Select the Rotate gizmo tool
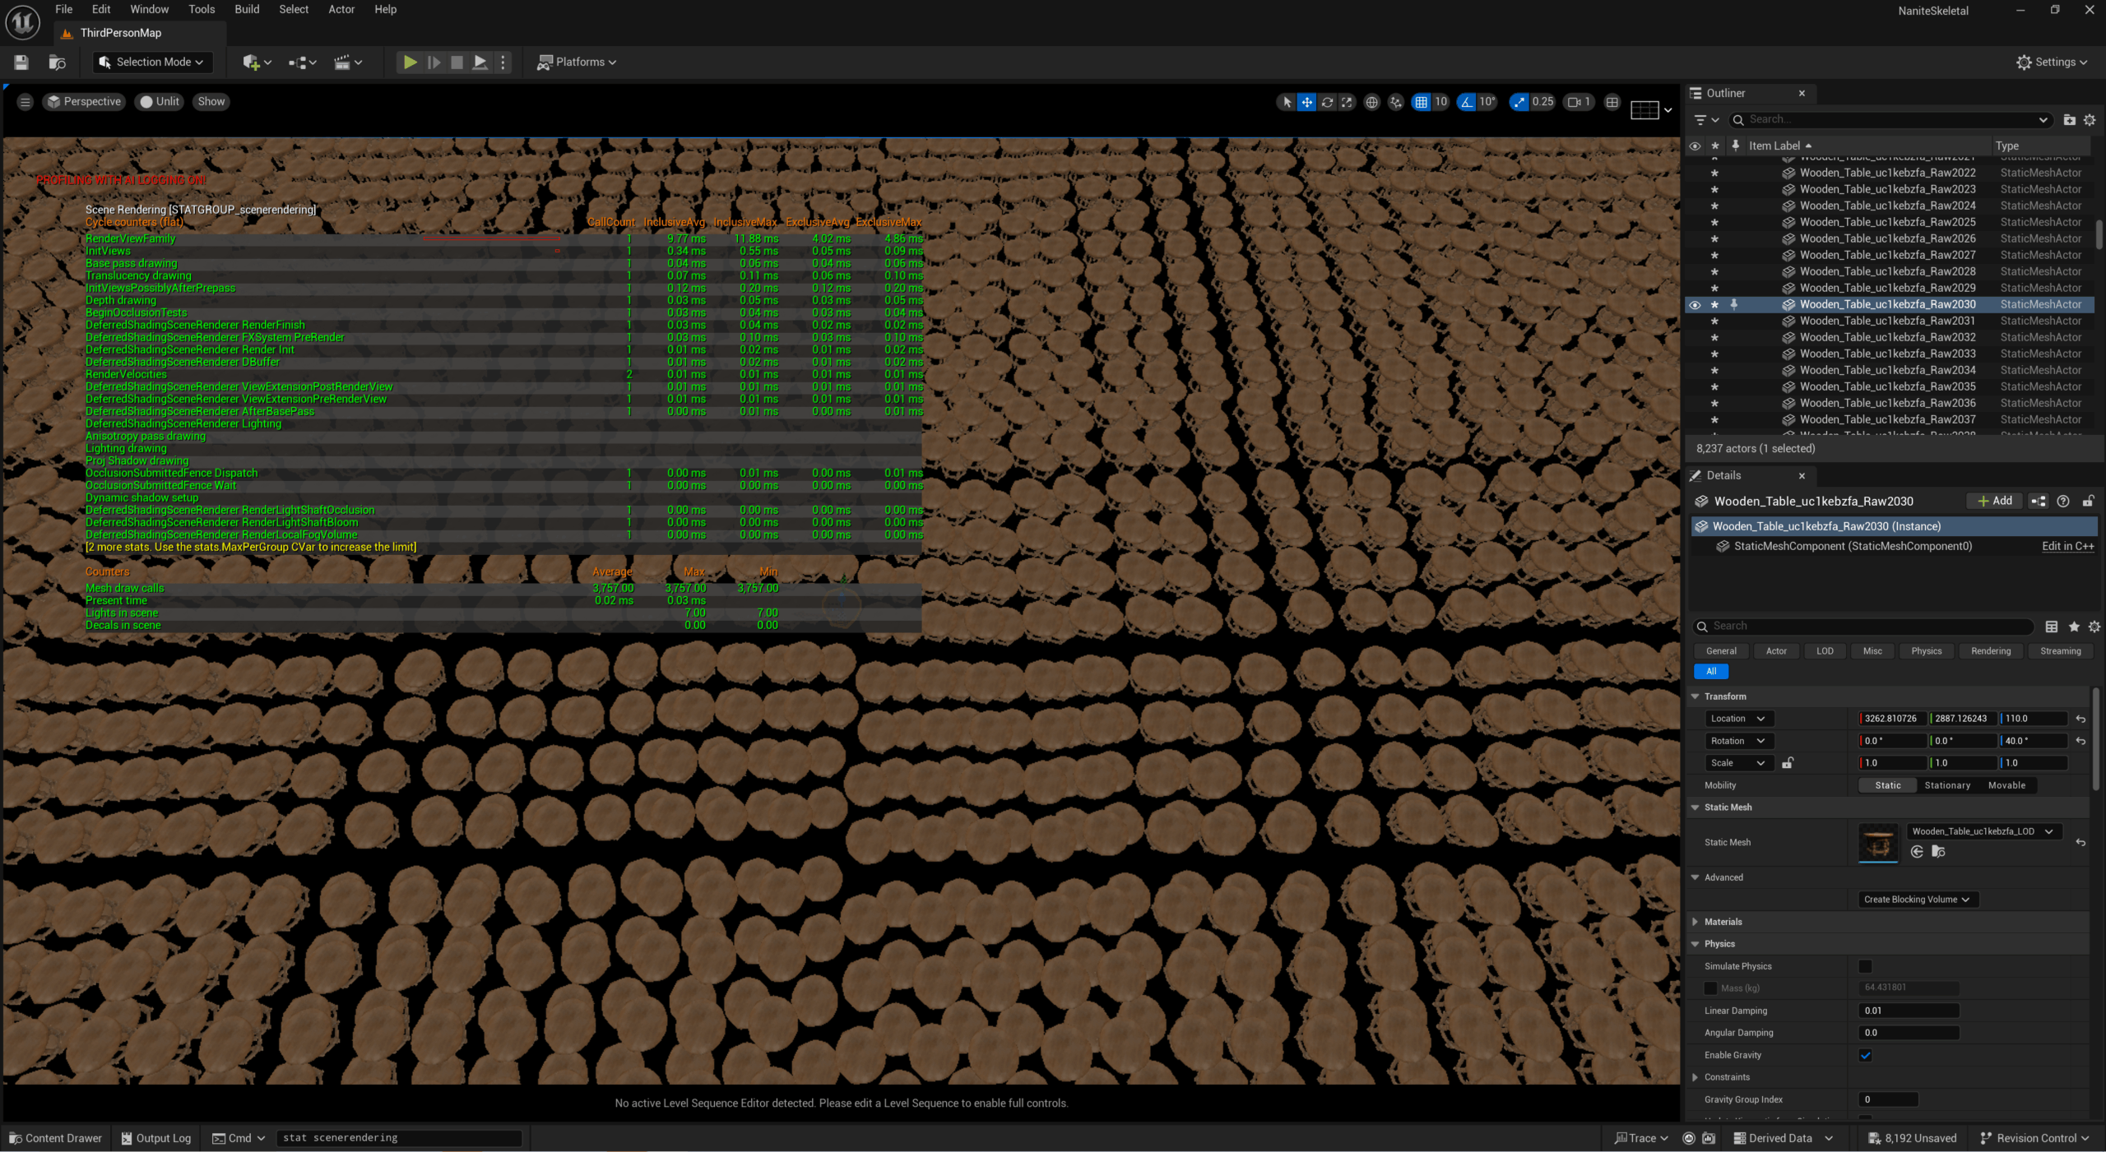This screenshot has height=1152, width=2106. coord(1326,102)
